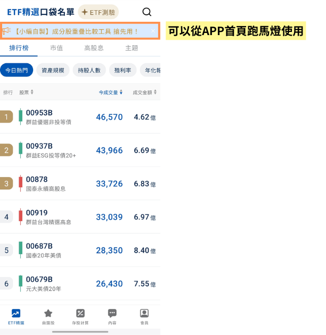This screenshot has width=326, height=335.
Task: Switch to the 市值 tab
Action: coord(56,48)
